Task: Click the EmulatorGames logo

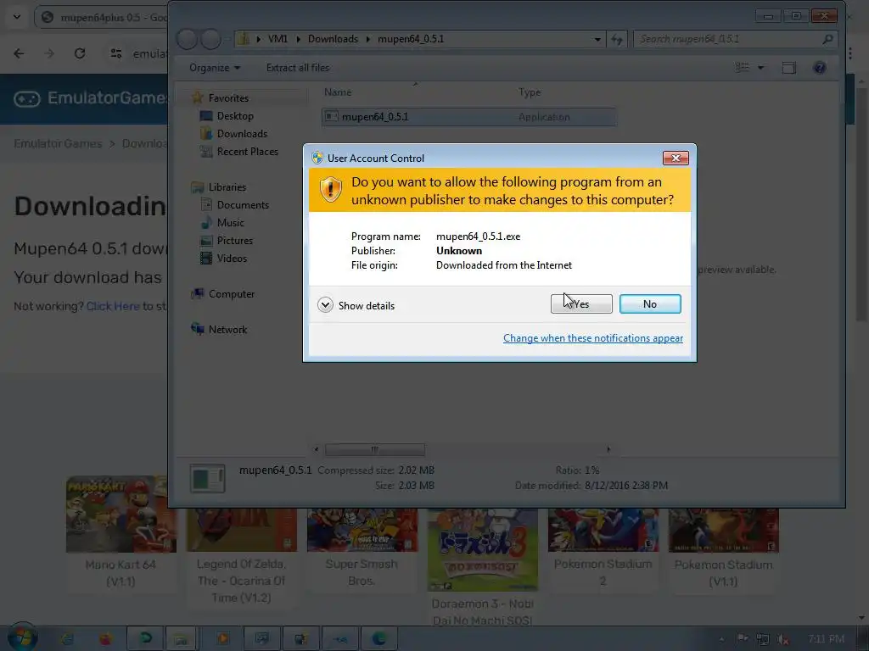Action: tap(90, 98)
